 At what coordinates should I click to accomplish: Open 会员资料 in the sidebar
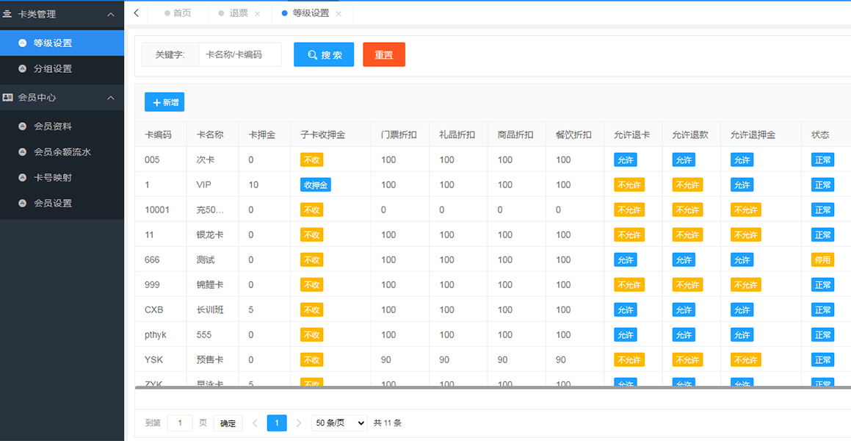pyautogui.click(x=53, y=126)
